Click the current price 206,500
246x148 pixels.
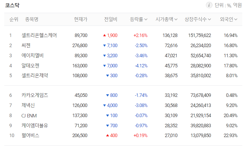[x=80, y=135]
